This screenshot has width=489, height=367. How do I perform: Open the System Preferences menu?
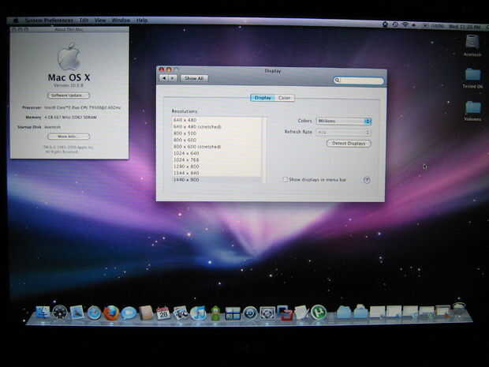coord(49,21)
